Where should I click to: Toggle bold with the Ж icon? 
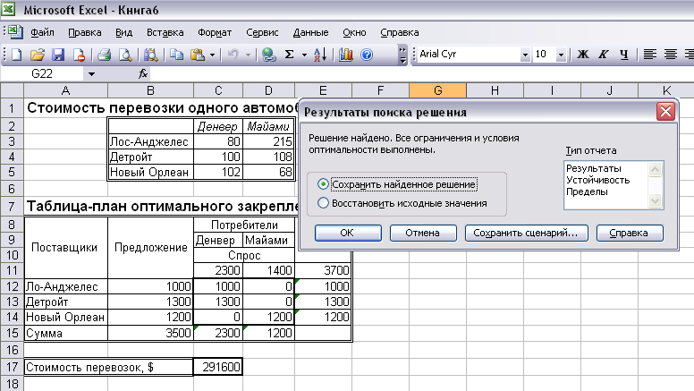click(x=582, y=55)
